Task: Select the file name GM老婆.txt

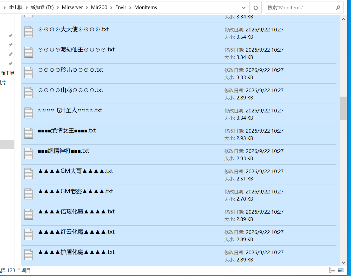Action: pyautogui.click(x=76, y=191)
